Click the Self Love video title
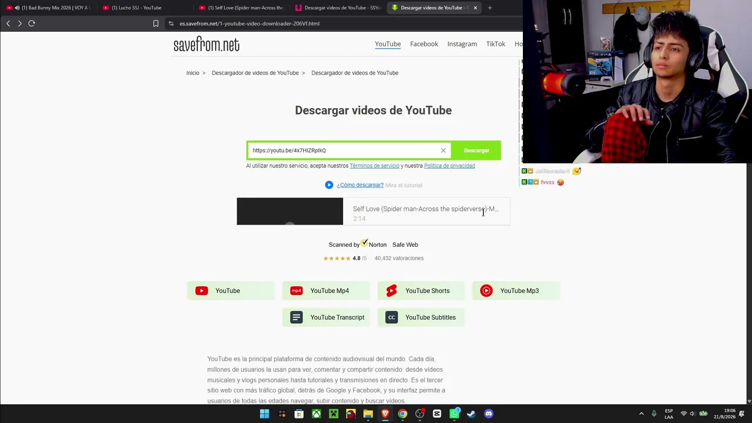This screenshot has width=752, height=423. pyautogui.click(x=426, y=209)
